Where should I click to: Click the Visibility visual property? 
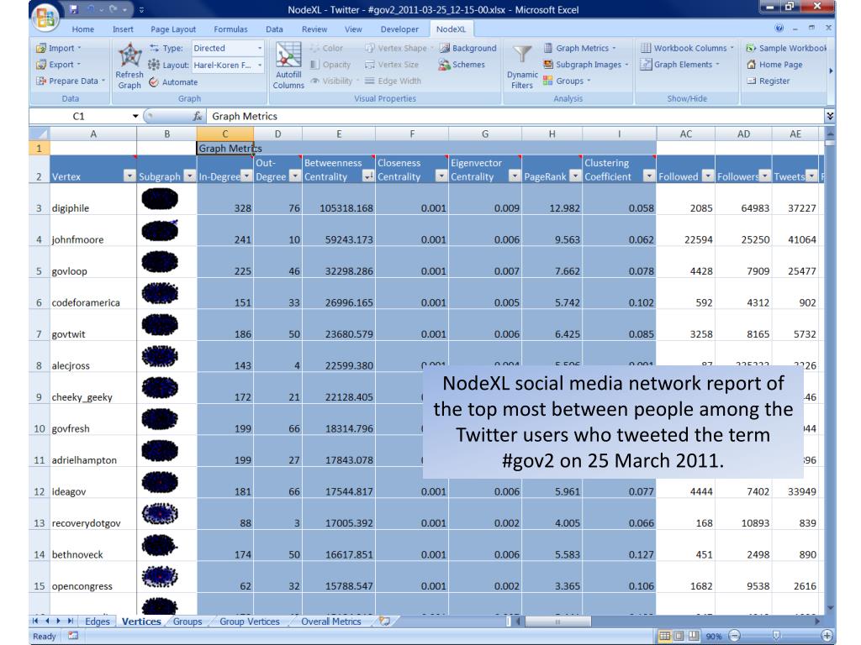tap(334, 81)
